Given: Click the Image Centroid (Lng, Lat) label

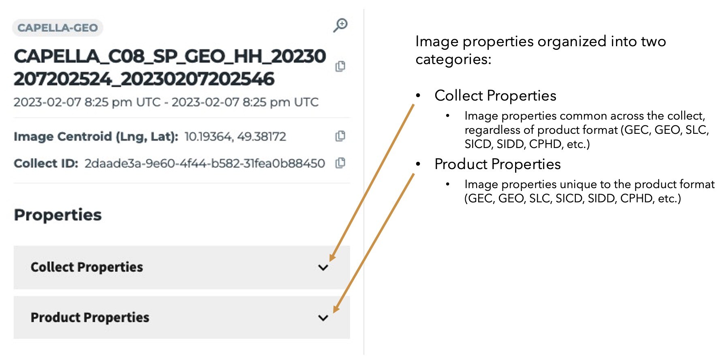Looking at the screenshot, I should coord(96,137).
